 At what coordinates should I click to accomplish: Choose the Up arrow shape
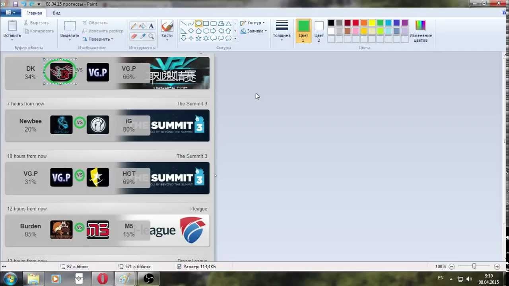229,31
